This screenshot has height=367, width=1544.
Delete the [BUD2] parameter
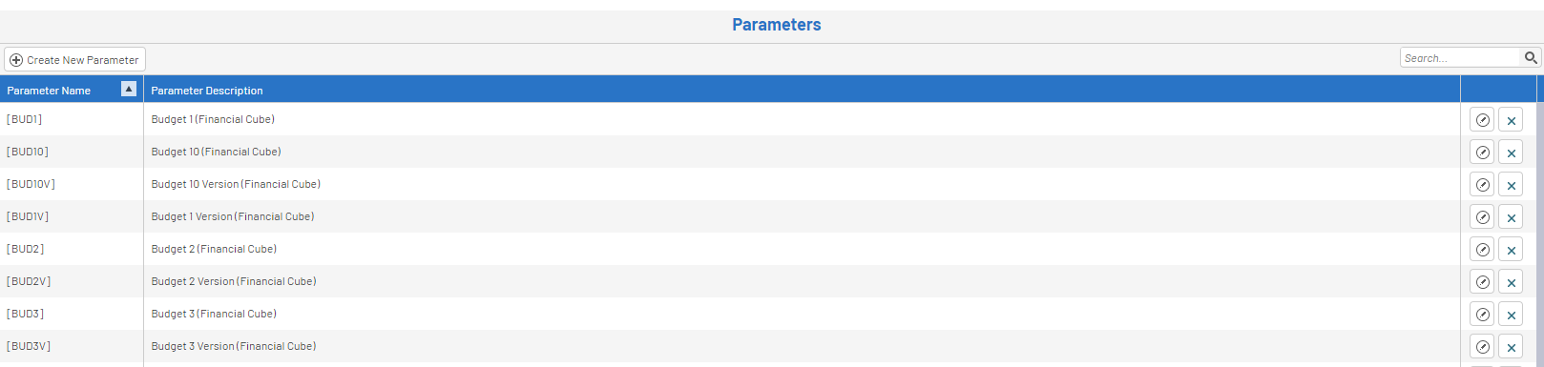[1511, 250]
